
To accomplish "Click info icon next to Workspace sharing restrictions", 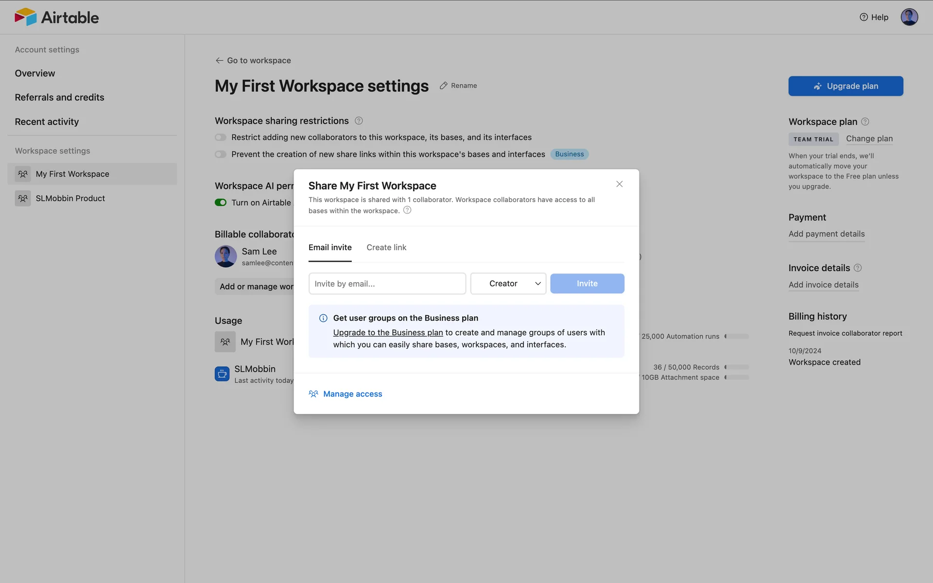I will click(359, 121).
